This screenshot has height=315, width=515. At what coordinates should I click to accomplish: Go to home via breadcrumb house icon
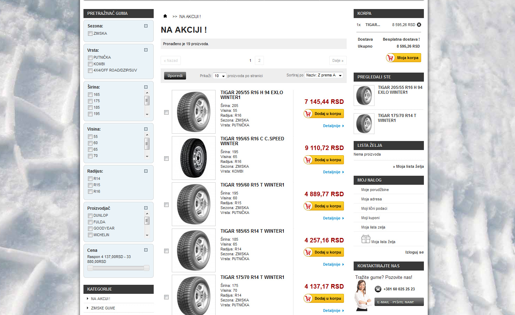click(x=165, y=16)
